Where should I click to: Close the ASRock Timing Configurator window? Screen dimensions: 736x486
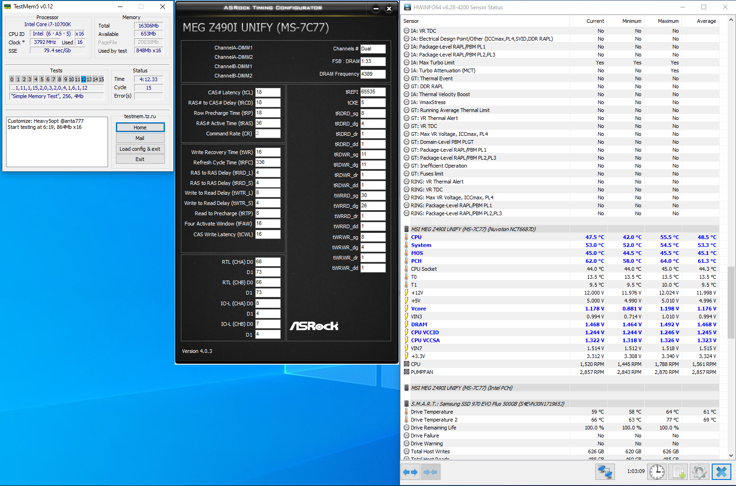pyautogui.click(x=389, y=8)
